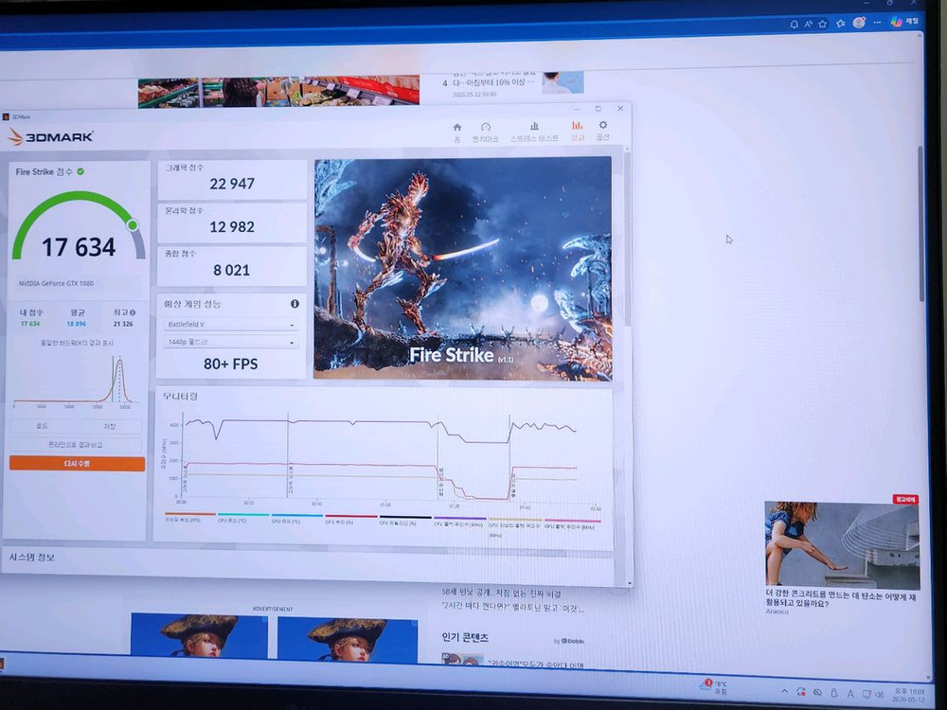Click the grocery store news image in browser

(x=278, y=92)
